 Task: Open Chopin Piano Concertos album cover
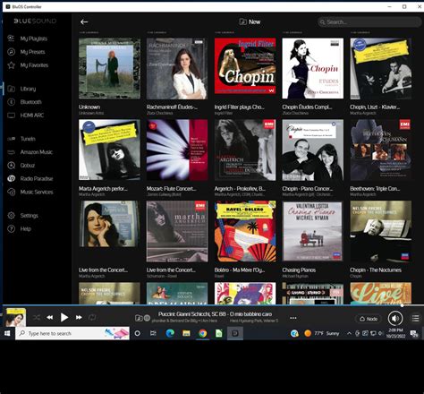tap(313, 150)
